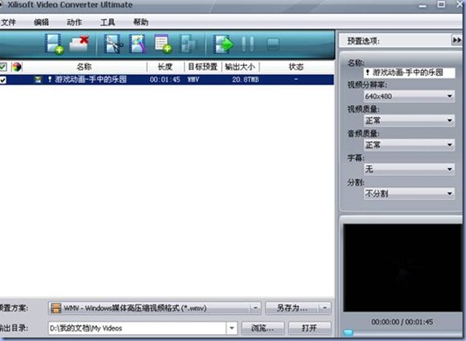Open the Clip tool with scissors icon
The image size is (466, 341).
112,43
